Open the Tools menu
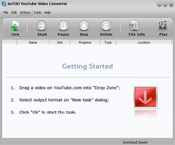175x145 pixels. coord(37,12)
